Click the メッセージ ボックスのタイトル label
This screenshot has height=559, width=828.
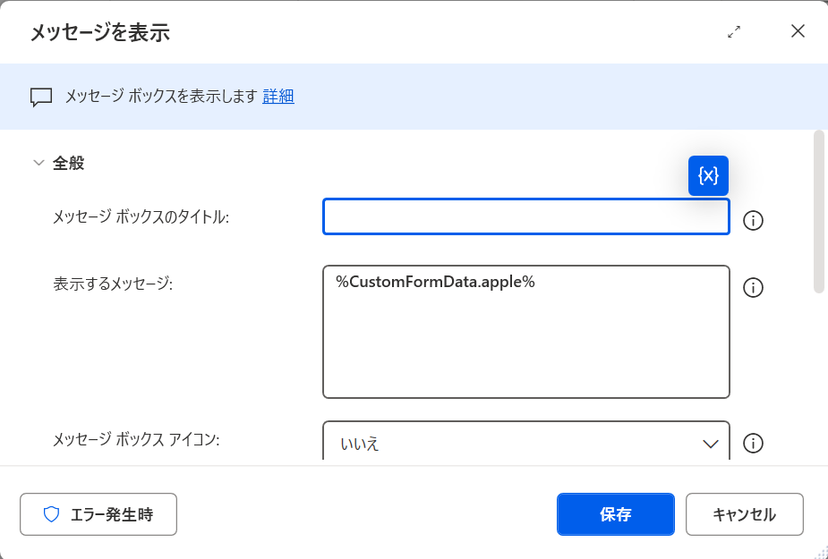[x=141, y=217]
